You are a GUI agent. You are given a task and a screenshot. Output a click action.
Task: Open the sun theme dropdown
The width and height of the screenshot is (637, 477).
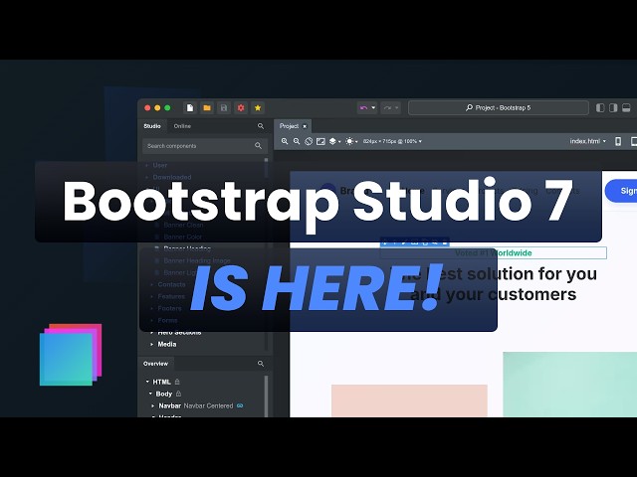[351, 141]
